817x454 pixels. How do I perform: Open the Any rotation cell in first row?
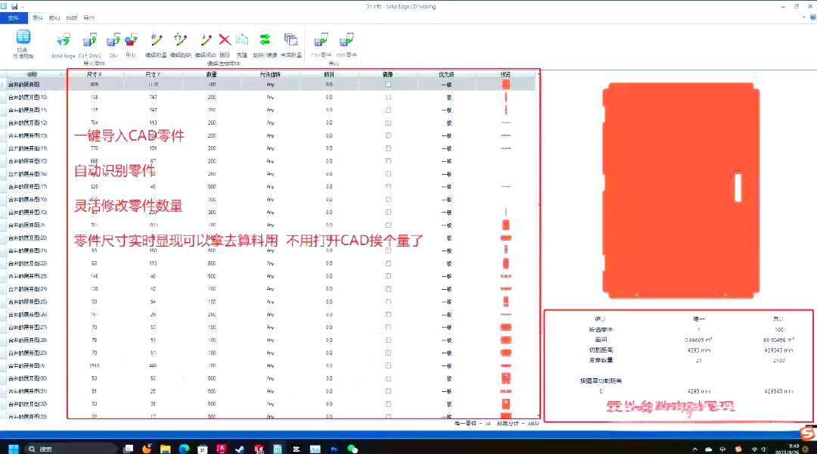270,85
